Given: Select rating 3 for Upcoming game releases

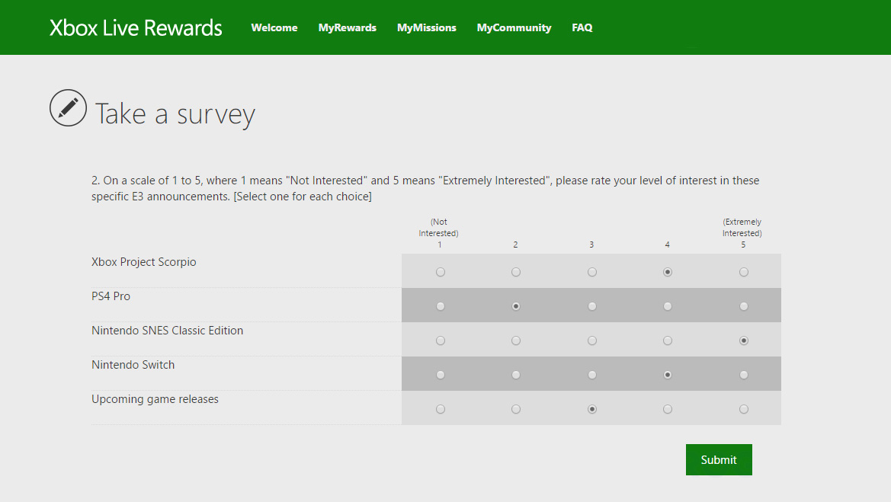Looking at the screenshot, I should (592, 409).
